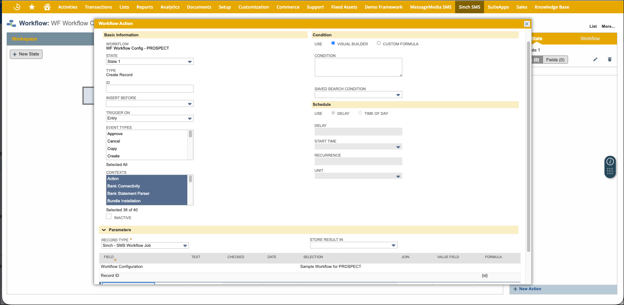The width and height of the screenshot is (624, 305).
Task: Select Cancel in Event Types list
Action: point(147,141)
